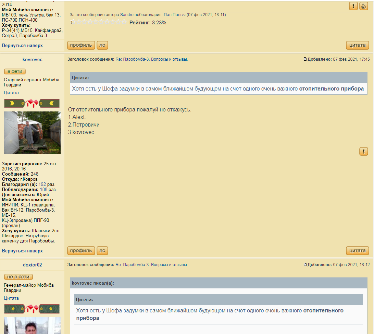The width and height of the screenshot is (374, 334).
Task: Open the Sandro author link
Action: (127, 15)
